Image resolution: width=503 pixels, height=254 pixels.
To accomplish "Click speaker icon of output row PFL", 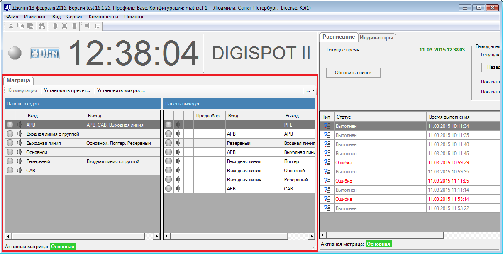I will [178, 125].
